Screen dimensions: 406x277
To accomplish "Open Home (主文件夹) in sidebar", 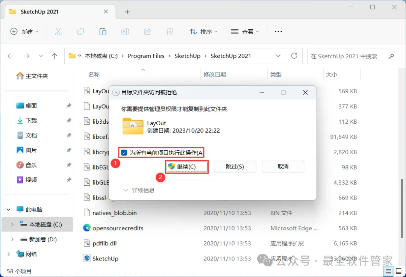I will point(32,76).
